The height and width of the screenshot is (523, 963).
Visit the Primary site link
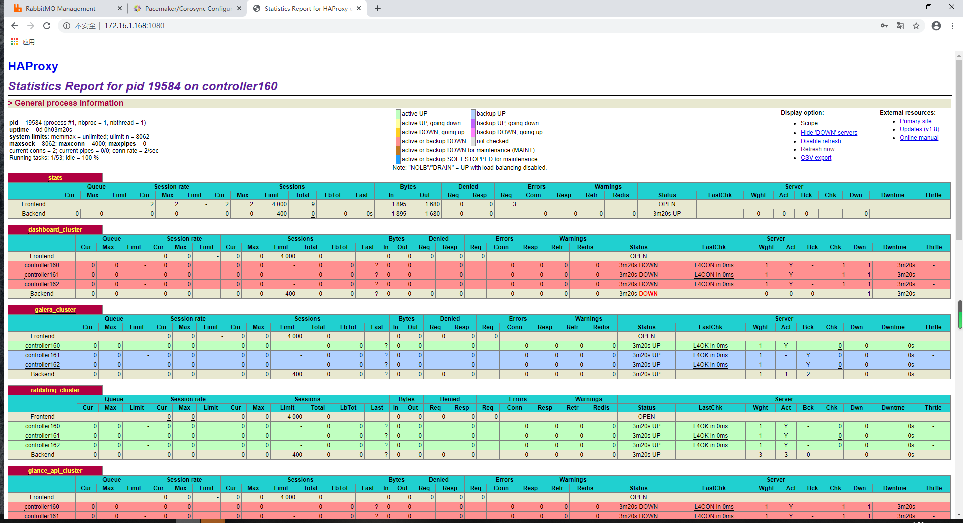pyautogui.click(x=915, y=121)
